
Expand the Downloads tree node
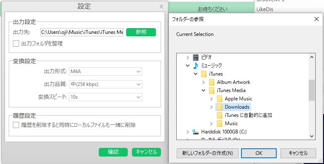click(x=212, y=107)
